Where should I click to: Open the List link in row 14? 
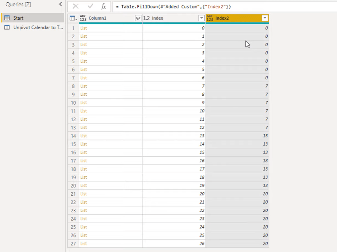tap(84, 135)
